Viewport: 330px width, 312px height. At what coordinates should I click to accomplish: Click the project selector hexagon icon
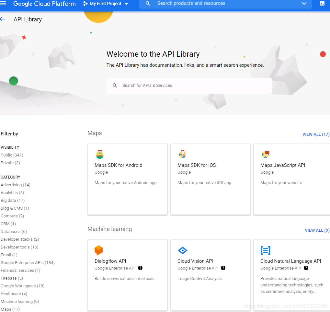(85, 4)
